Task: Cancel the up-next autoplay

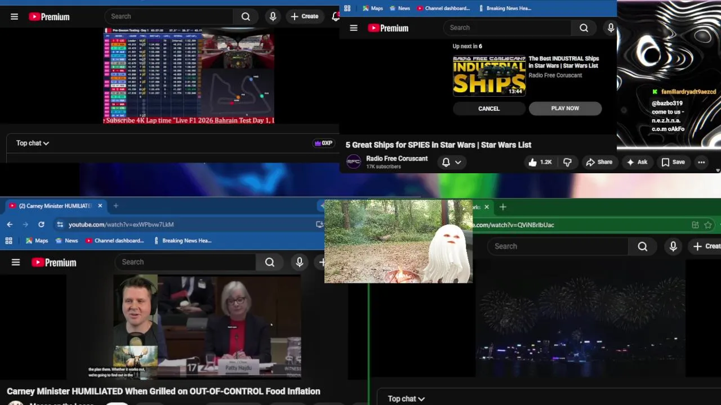Action: [489, 109]
